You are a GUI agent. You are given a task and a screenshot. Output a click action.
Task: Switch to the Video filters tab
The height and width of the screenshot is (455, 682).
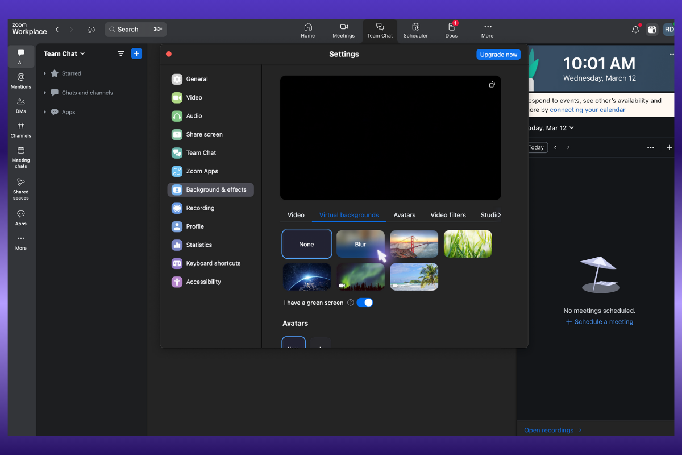(448, 215)
